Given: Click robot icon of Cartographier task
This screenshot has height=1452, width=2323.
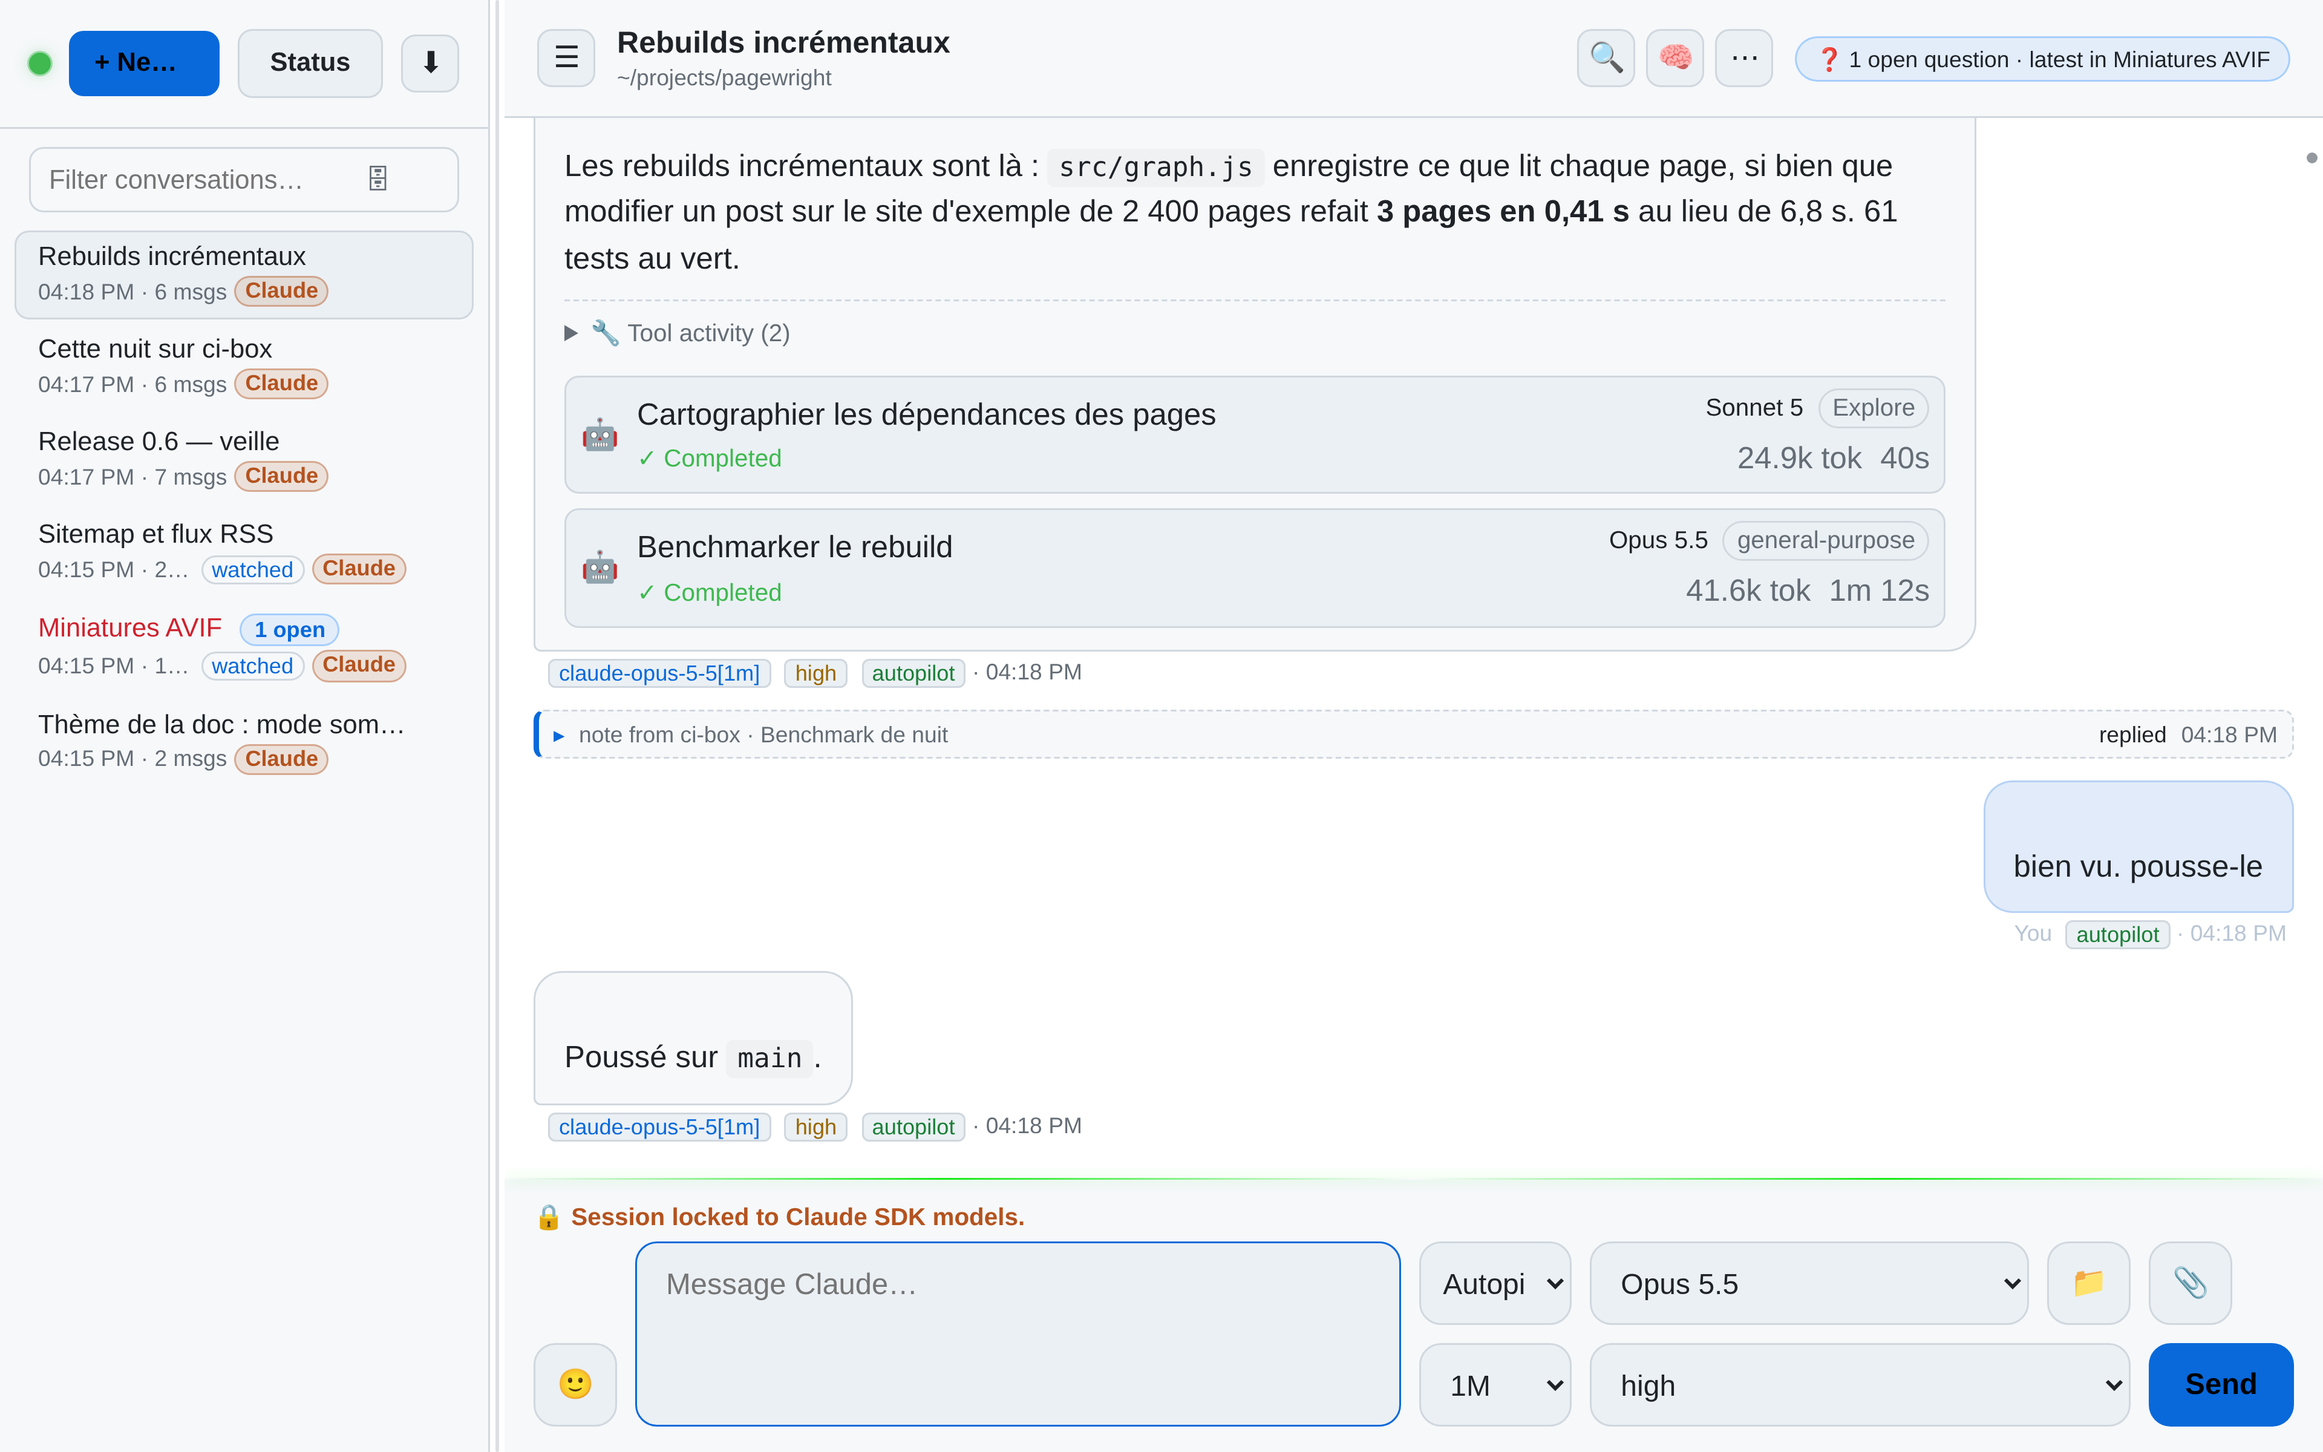Looking at the screenshot, I should 600,435.
